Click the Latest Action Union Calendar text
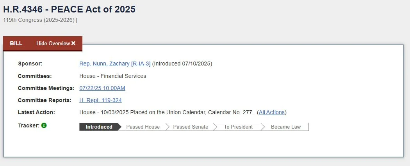 (167, 112)
